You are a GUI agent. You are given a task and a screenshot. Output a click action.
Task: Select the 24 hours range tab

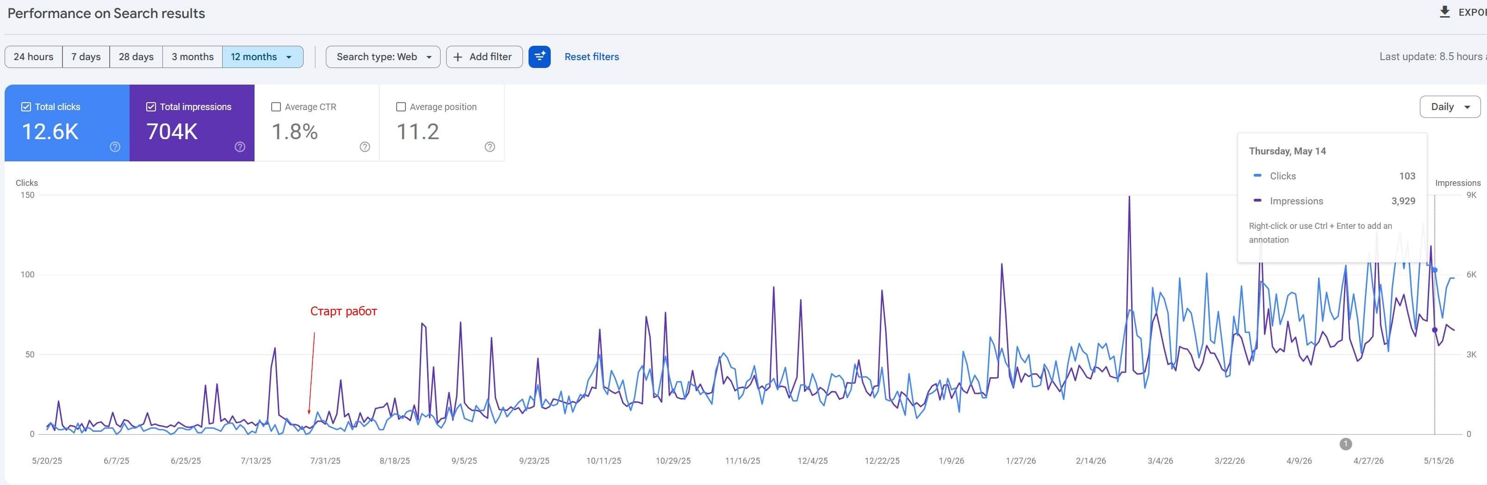[x=33, y=56]
